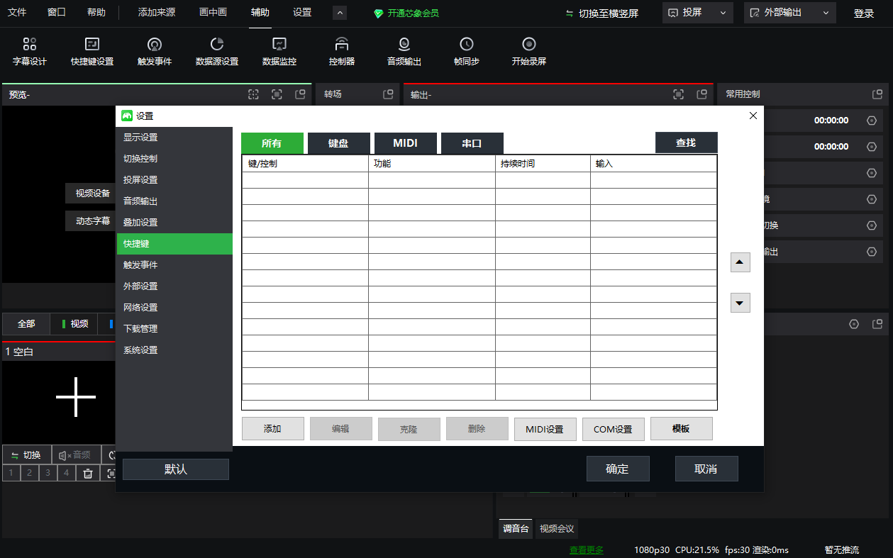Click settings gear beside second 00:00:00
Viewport: 893px width, 558px height.
872,147
